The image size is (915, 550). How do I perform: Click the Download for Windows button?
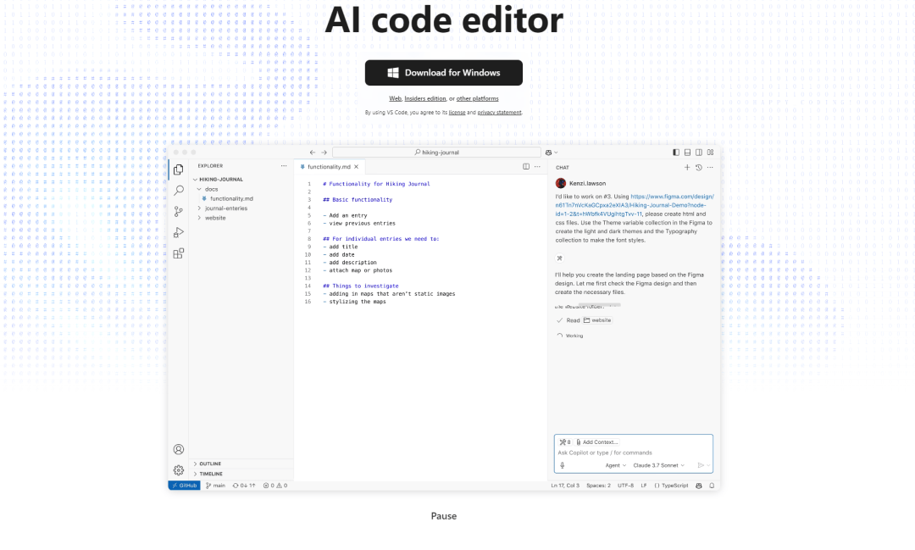[444, 73]
